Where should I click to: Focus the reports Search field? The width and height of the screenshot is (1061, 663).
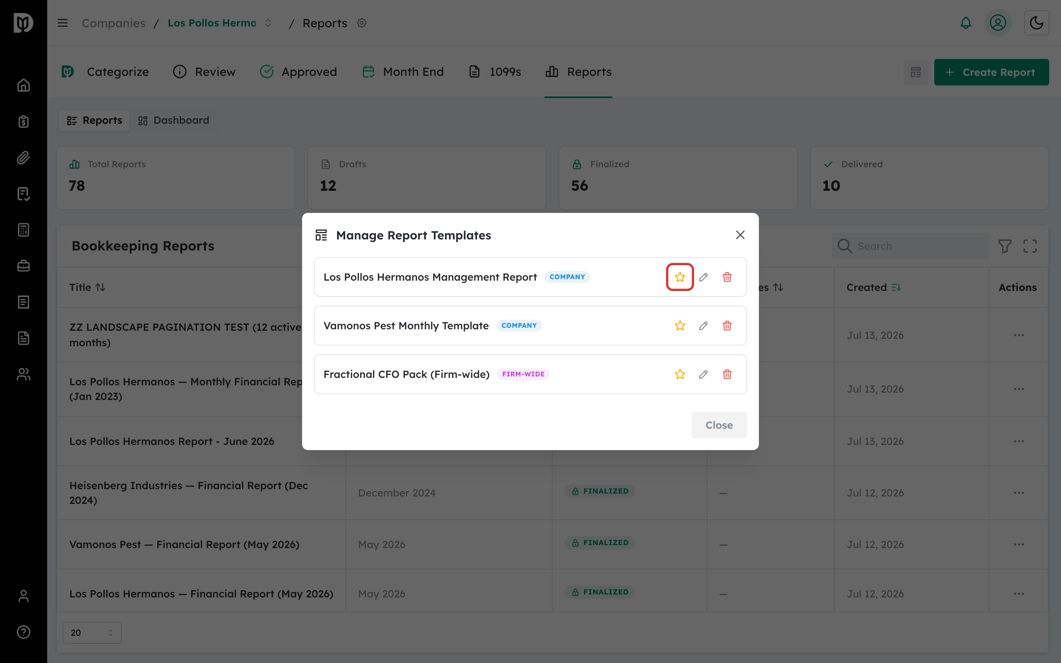pos(910,246)
